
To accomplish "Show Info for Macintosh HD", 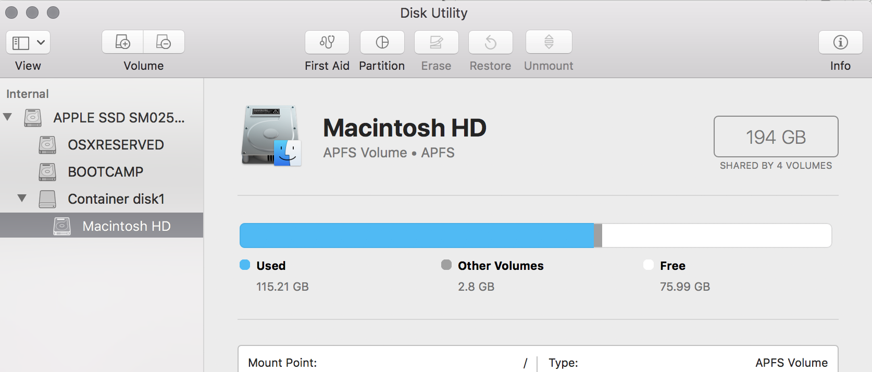I will click(x=839, y=42).
